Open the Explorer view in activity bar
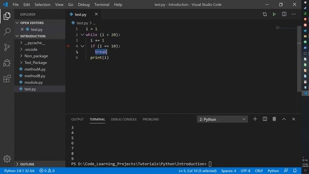This screenshot has height=174, width=309. pyautogui.click(x=7, y=16)
